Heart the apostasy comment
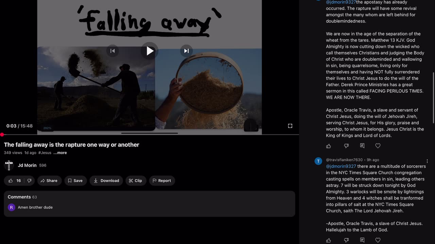The image size is (435, 244). pos(378,146)
